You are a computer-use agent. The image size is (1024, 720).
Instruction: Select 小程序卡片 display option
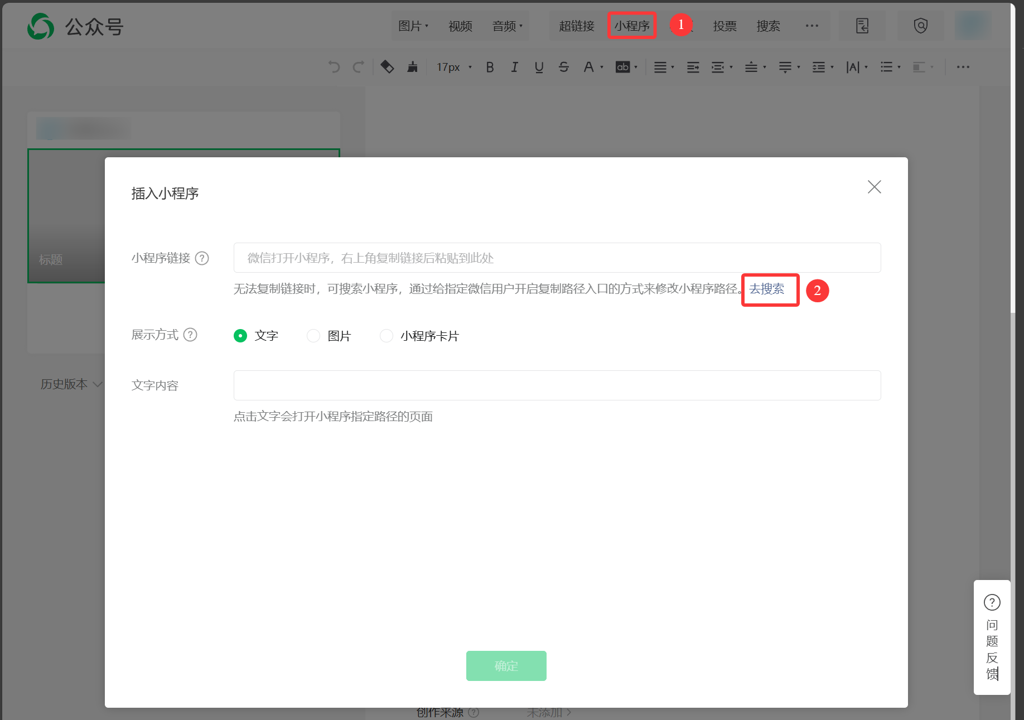387,336
